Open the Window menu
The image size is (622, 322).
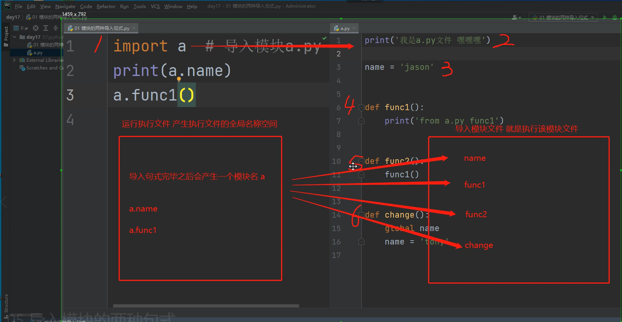click(173, 6)
